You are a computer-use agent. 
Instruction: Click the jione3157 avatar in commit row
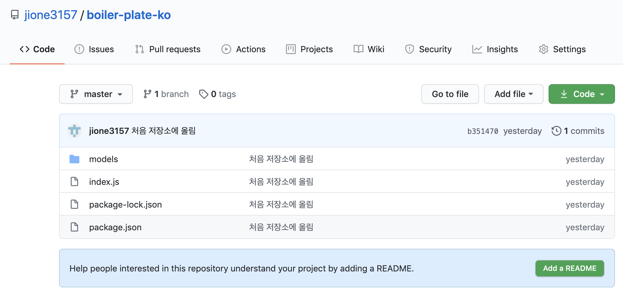click(74, 131)
